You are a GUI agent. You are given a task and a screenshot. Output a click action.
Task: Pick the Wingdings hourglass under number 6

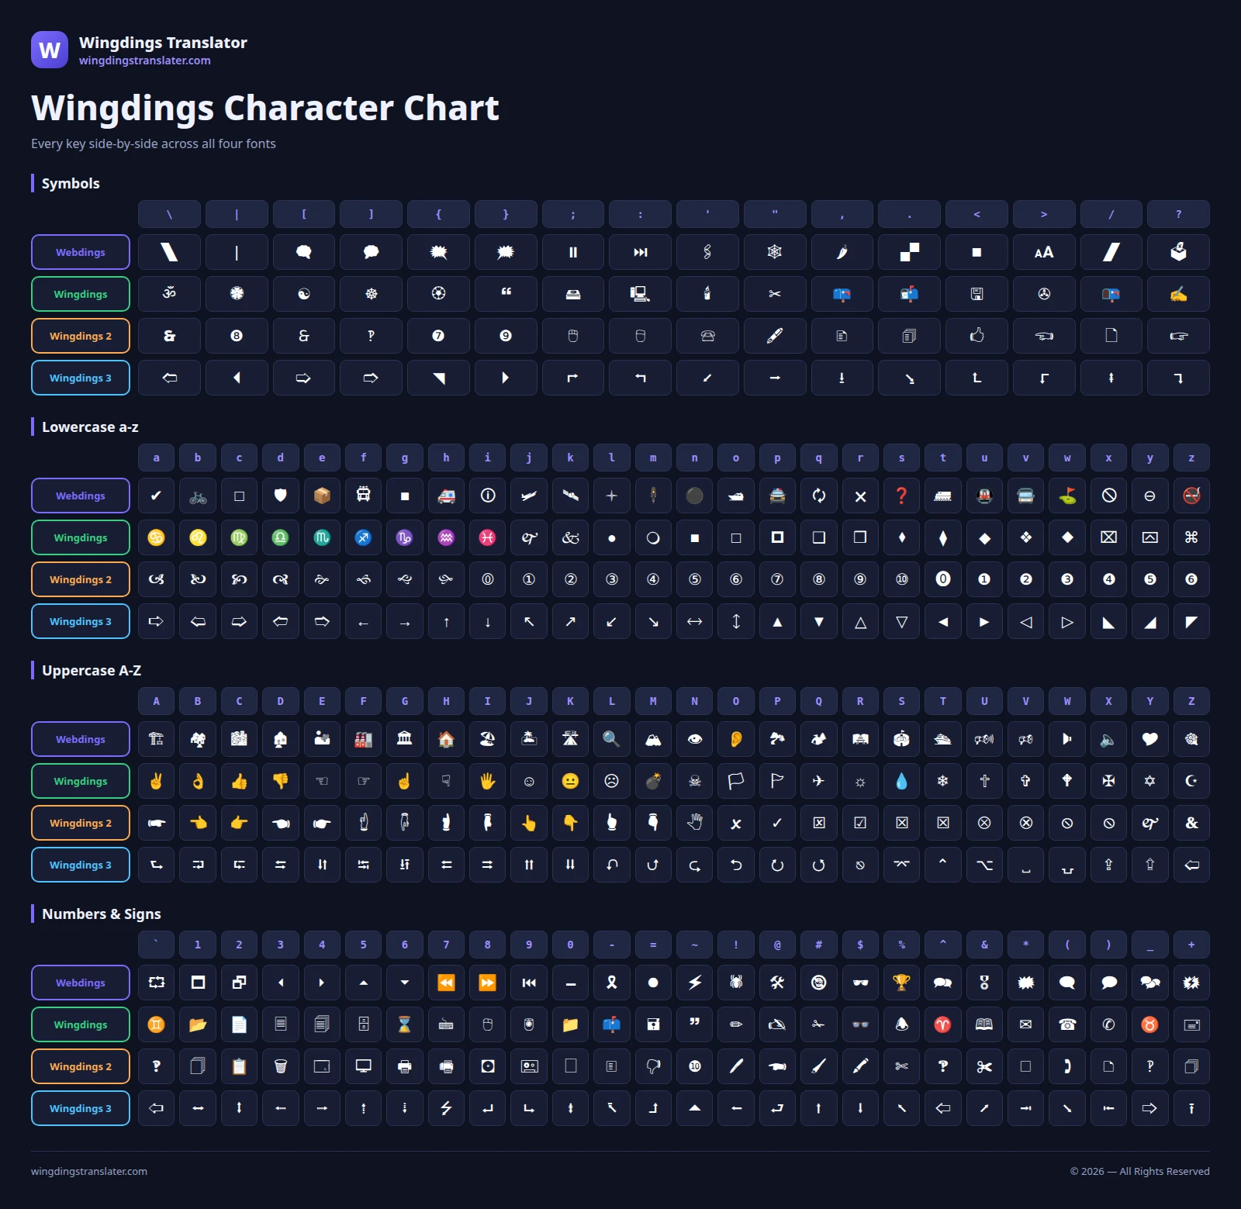405,1025
